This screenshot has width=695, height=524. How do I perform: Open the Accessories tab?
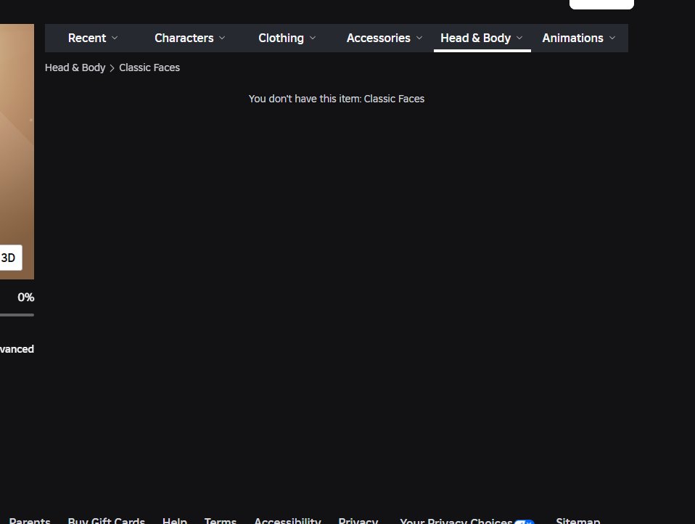tap(384, 38)
